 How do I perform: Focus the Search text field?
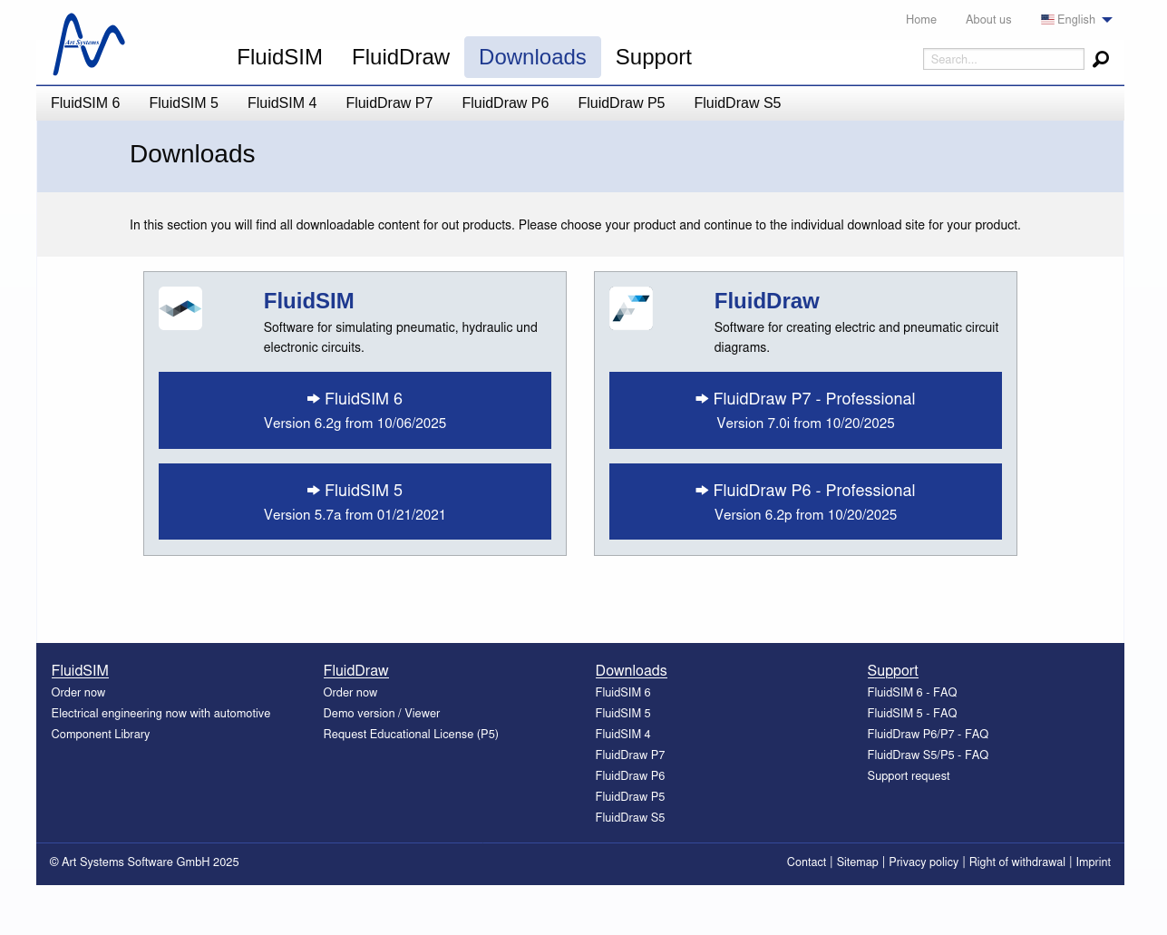pyautogui.click(x=1003, y=59)
